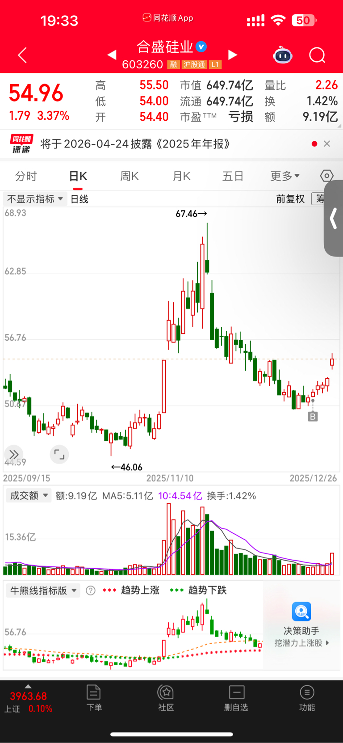Open the 牛熊线指标版 dropdown

[43, 591]
